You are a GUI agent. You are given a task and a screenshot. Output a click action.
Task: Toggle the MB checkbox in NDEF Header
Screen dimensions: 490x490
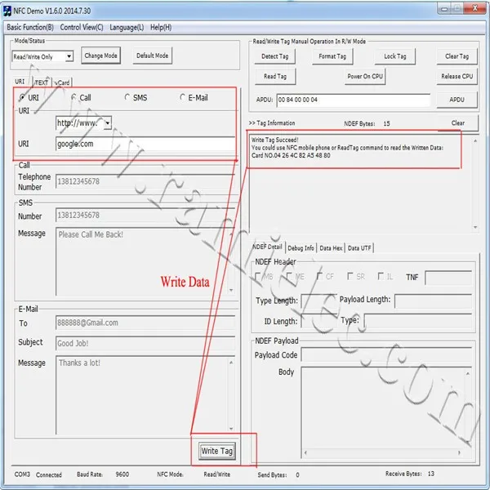(260, 277)
